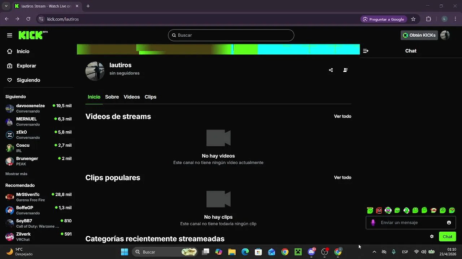Open zEkO channel
The image size is (462, 259).
coord(39,135)
